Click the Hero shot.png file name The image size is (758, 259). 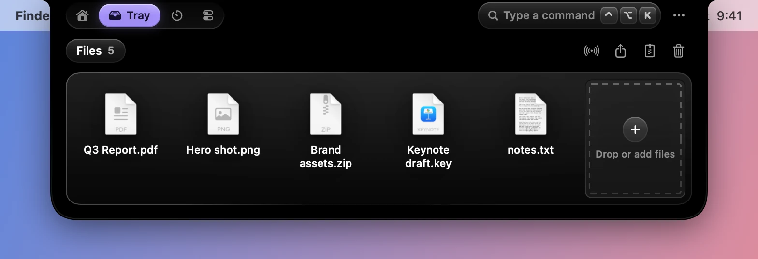tap(223, 150)
